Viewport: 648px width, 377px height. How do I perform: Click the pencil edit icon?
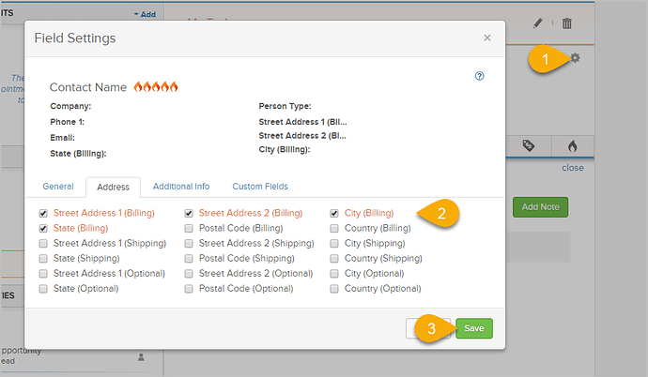(538, 23)
